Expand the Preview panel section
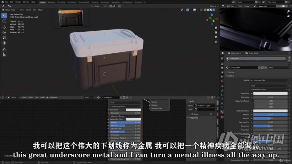The height and width of the screenshot is (164, 292). click(x=230, y=72)
